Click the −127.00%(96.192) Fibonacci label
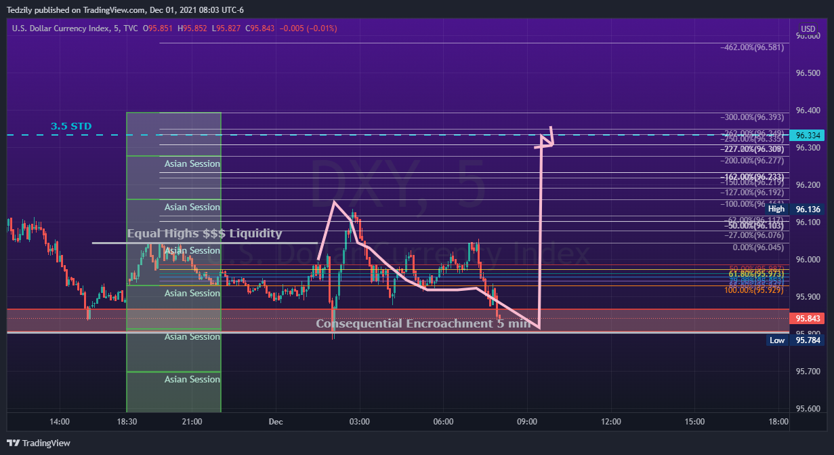The image size is (834, 455). coord(753,193)
